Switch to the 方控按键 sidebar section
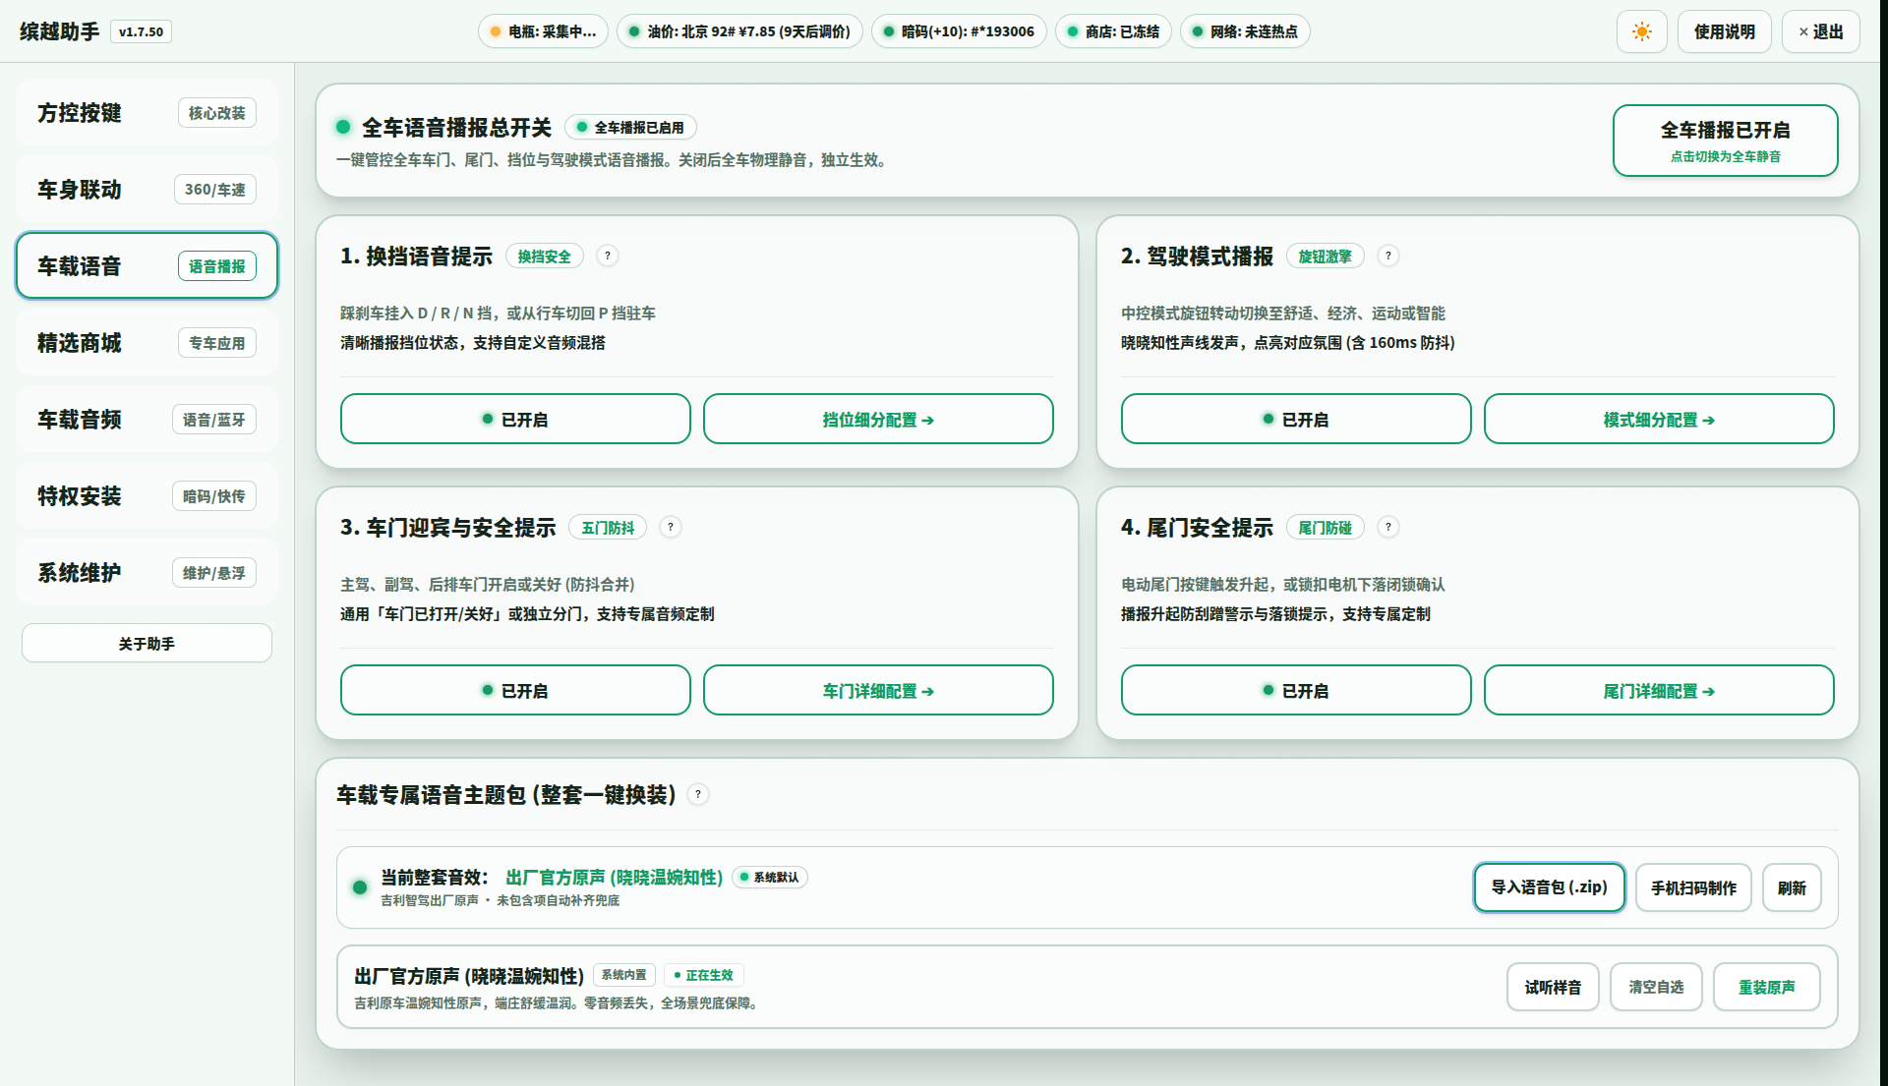Image resolution: width=1888 pixels, height=1086 pixels. point(147,113)
